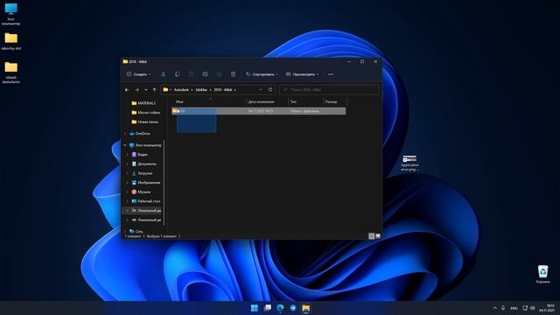Open network and volume quick settings
Image resolution: width=560 pixels, height=315 pixels.
click(x=528, y=308)
